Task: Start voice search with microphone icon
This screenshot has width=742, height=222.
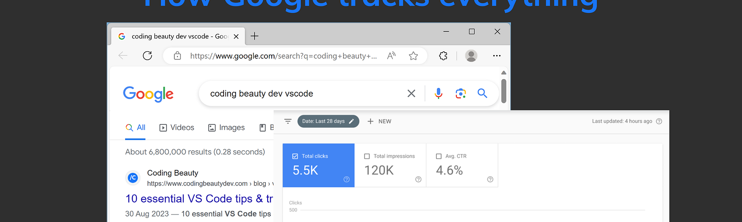Action: click(438, 93)
